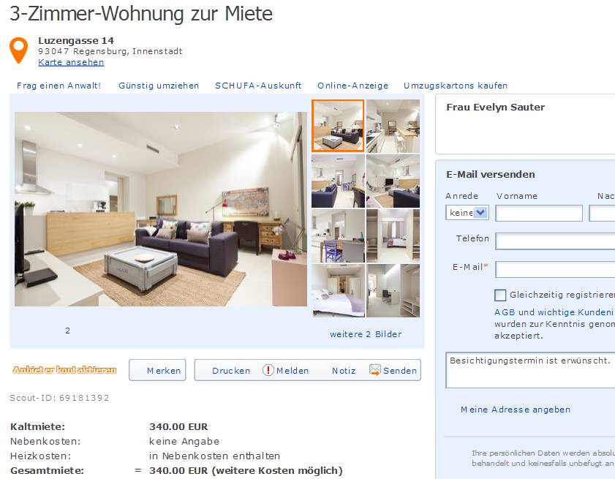
Task: Open Umzugskartons kaufen link
Action: tap(456, 86)
